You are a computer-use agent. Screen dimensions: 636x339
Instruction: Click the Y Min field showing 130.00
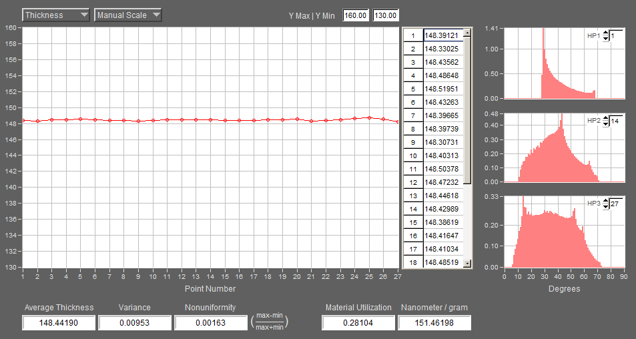pyautogui.click(x=385, y=15)
